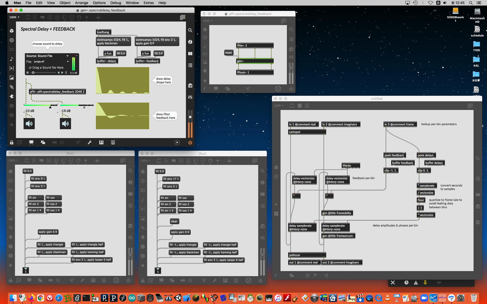
Task: Open object browser cube icon in gen~ window
Action: point(12,31)
